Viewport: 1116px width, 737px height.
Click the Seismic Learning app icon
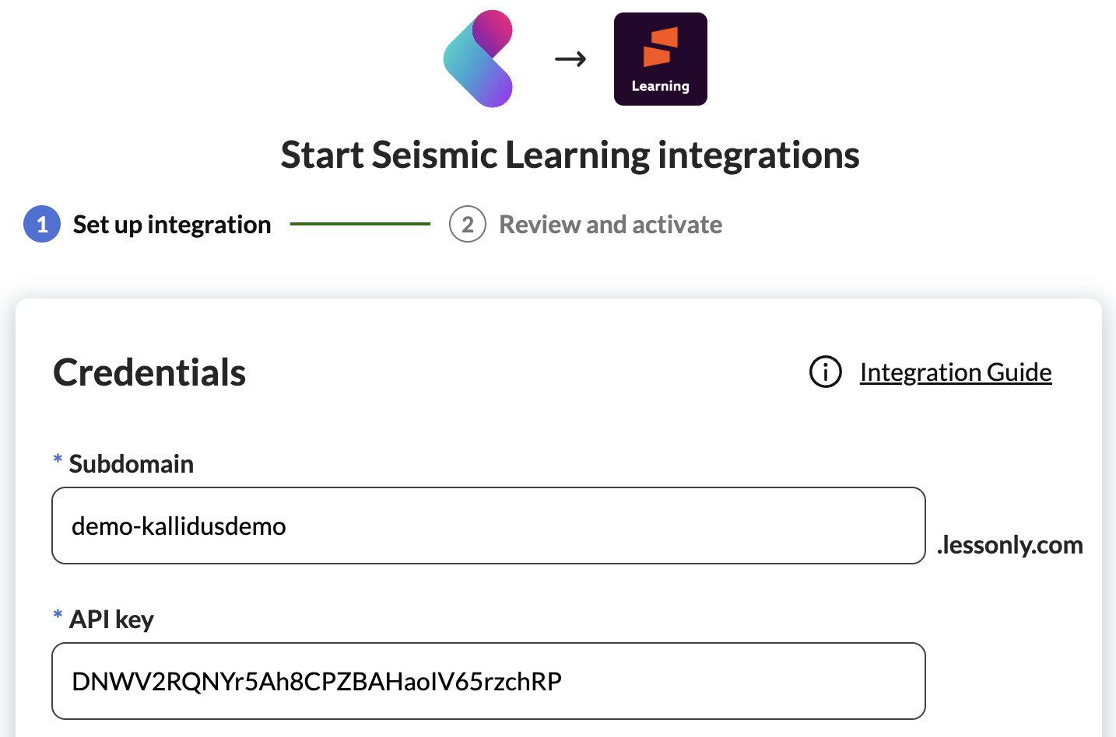[x=660, y=58]
